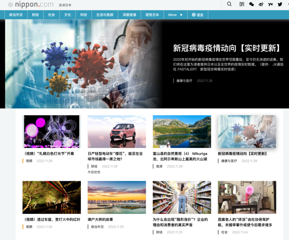Click 健康与医疗 tag in article grid

(229, 161)
